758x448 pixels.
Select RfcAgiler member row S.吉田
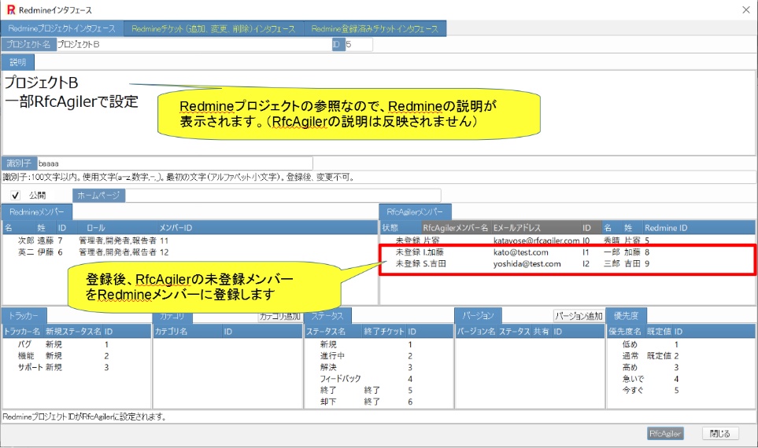coord(567,263)
